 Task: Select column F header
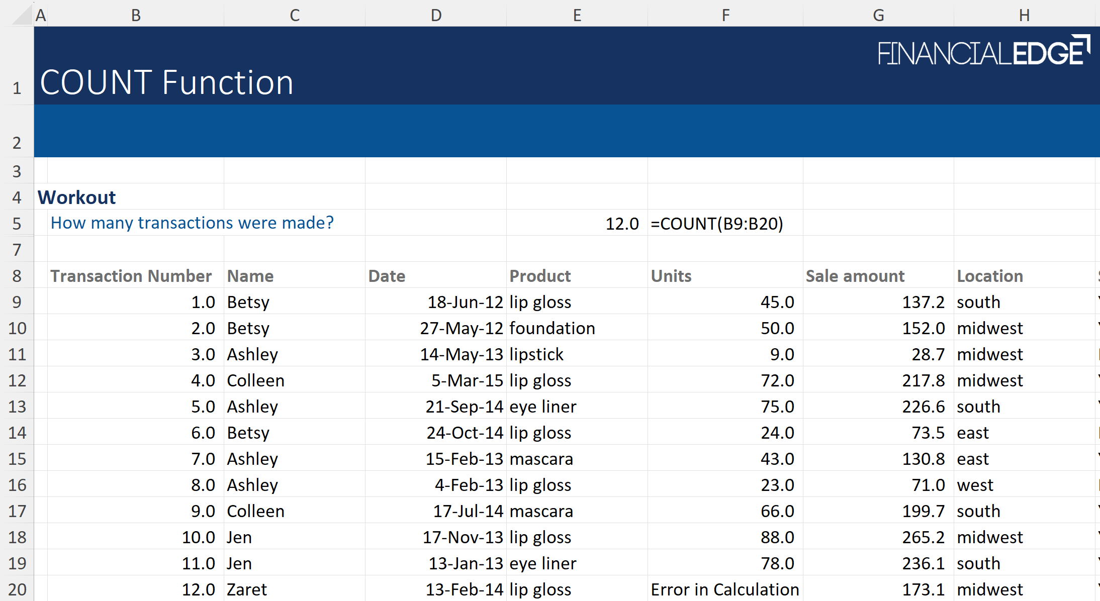(725, 15)
